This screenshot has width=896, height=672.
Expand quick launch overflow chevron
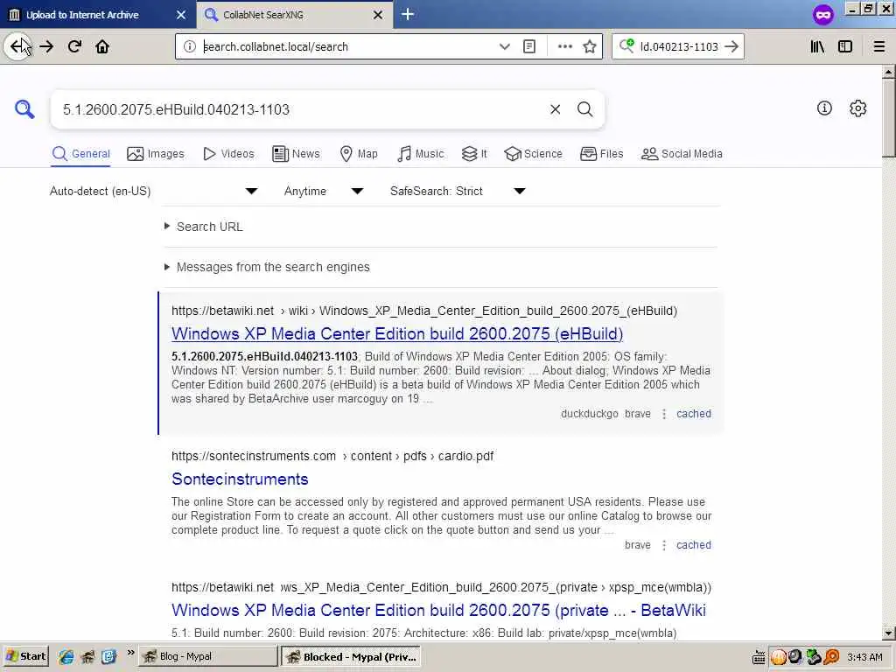pos(131,653)
